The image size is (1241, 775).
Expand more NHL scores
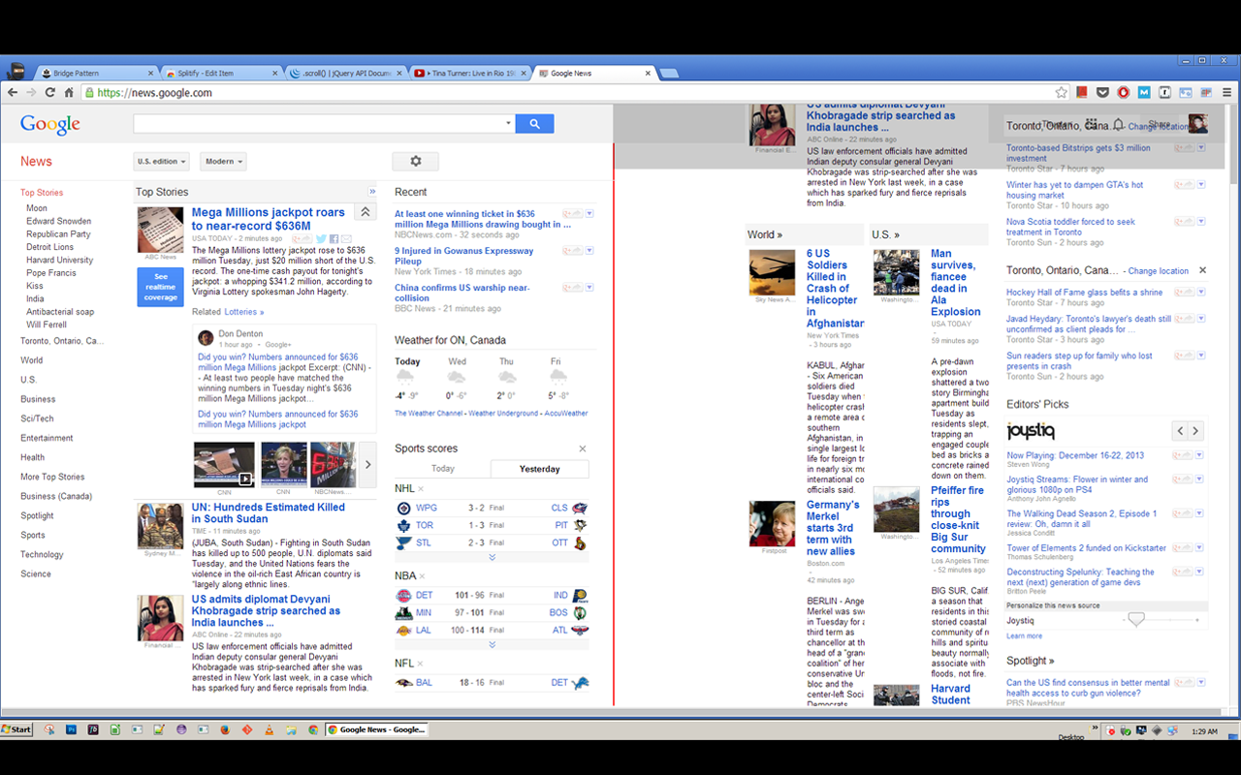[492, 557]
